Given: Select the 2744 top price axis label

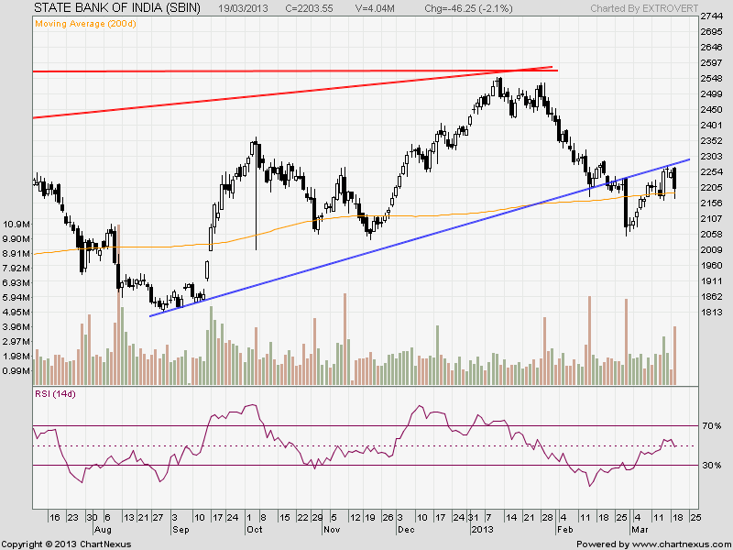Looking at the screenshot, I should [x=711, y=18].
